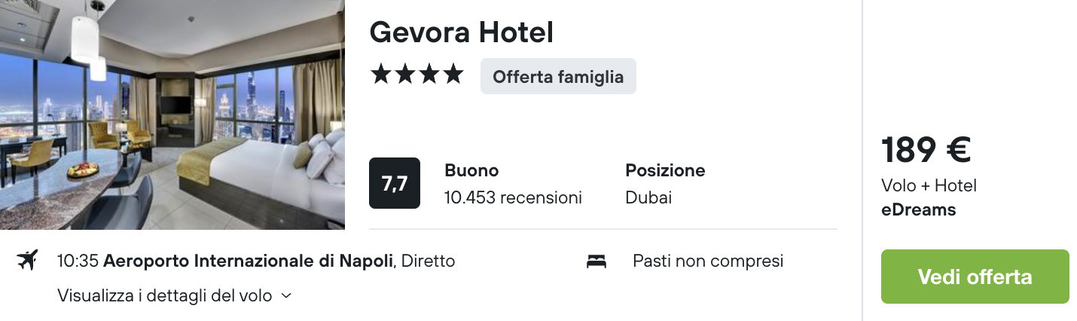
Task: Click the Diretto flight type text
Action: tap(429, 261)
